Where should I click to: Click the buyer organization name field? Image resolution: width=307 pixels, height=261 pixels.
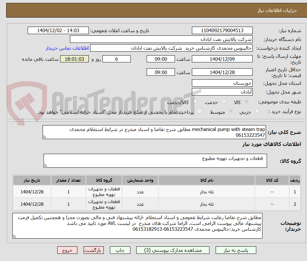(161, 39)
